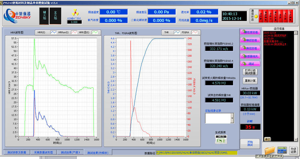Click the calculator-style panel icon
Image resolution: width=300 pixels, height=159 pixels.
(282, 150)
